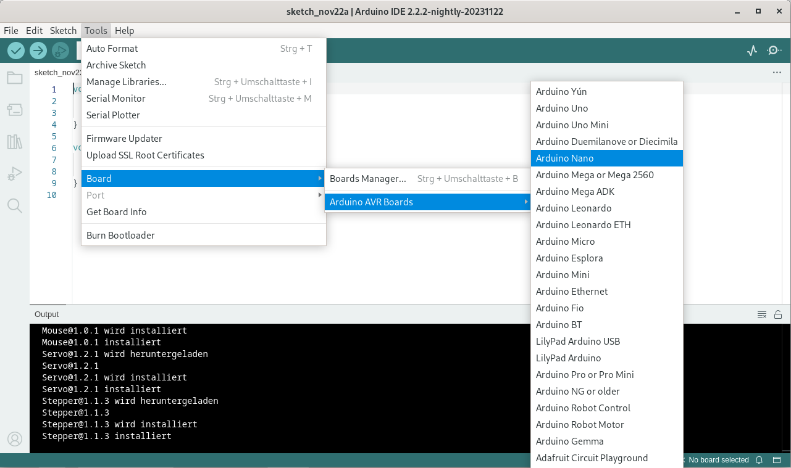Start the debugger from the toolbar
Image resolution: width=791 pixels, height=468 pixels.
(x=60, y=51)
